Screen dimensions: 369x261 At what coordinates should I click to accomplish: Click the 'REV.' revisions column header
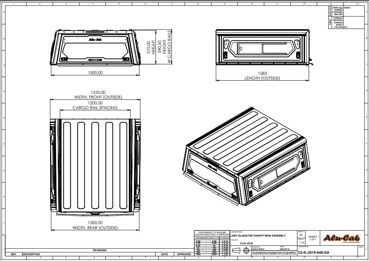(x=14, y=254)
